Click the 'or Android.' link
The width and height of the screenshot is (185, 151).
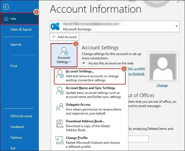pos(137,74)
